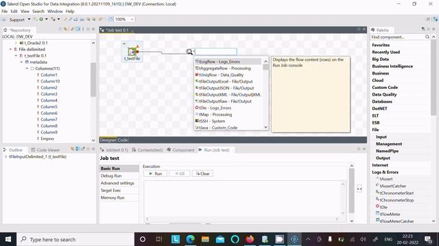Click the Palette search magnifier icon
This screenshot has height=246, width=439.
pyautogui.click(x=427, y=37)
